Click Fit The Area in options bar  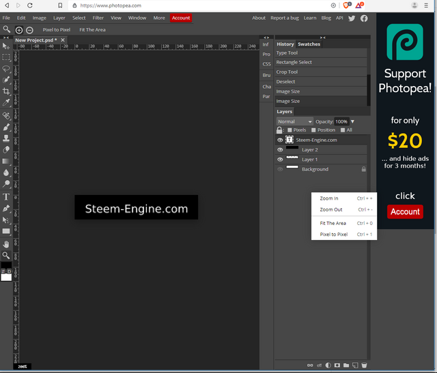click(x=92, y=30)
